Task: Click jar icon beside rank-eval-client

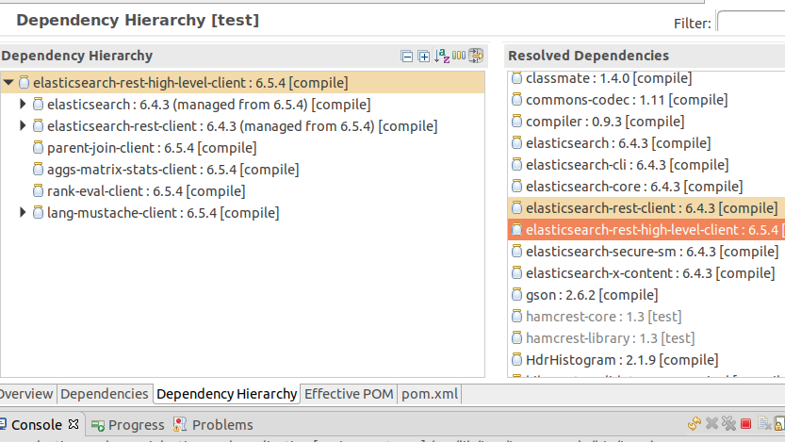Action: (x=38, y=190)
